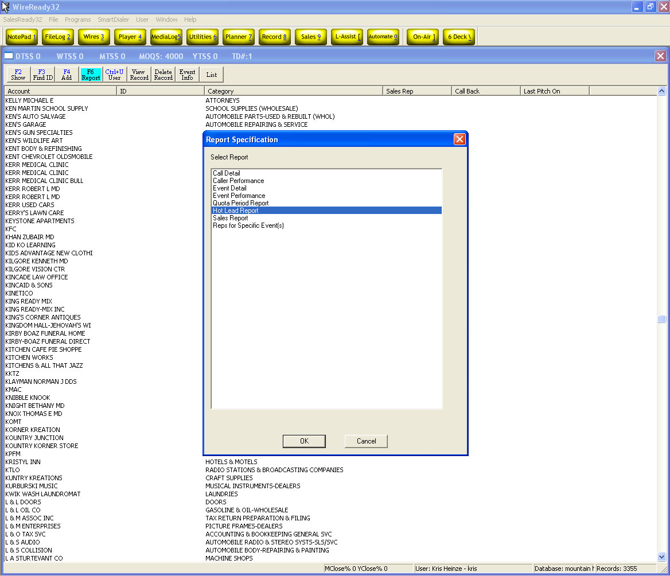Screen dimensions: 670x576
Task: Select the KFC account row
Action: [x=11, y=229]
